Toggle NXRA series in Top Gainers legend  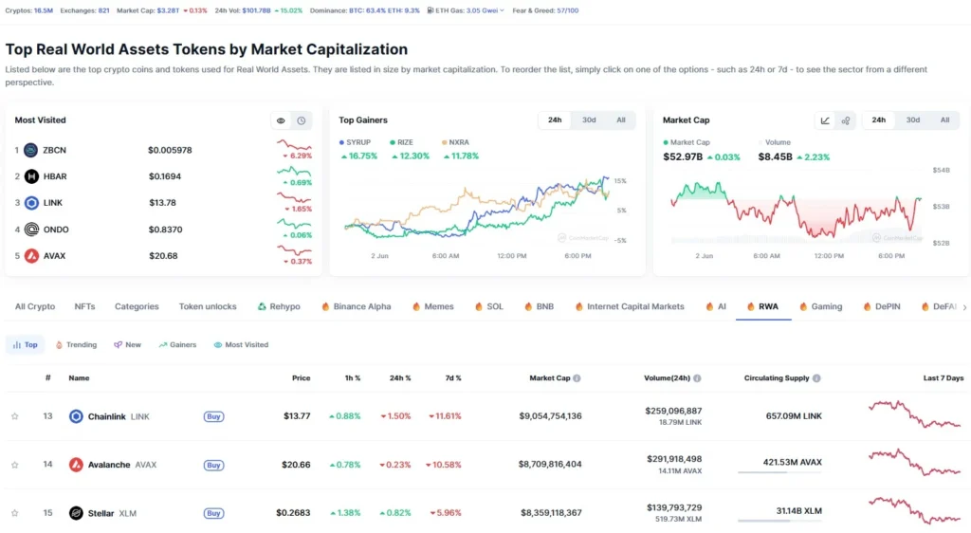point(455,142)
